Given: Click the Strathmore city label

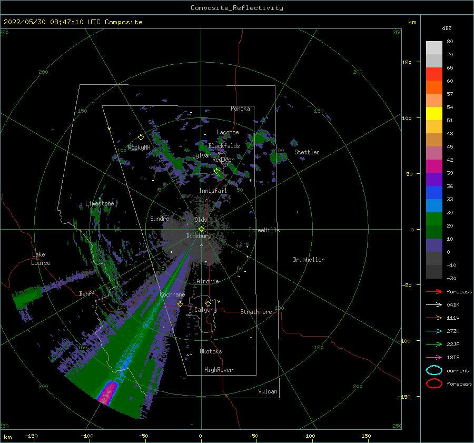Looking at the screenshot, I should click(x=256, y=312).
